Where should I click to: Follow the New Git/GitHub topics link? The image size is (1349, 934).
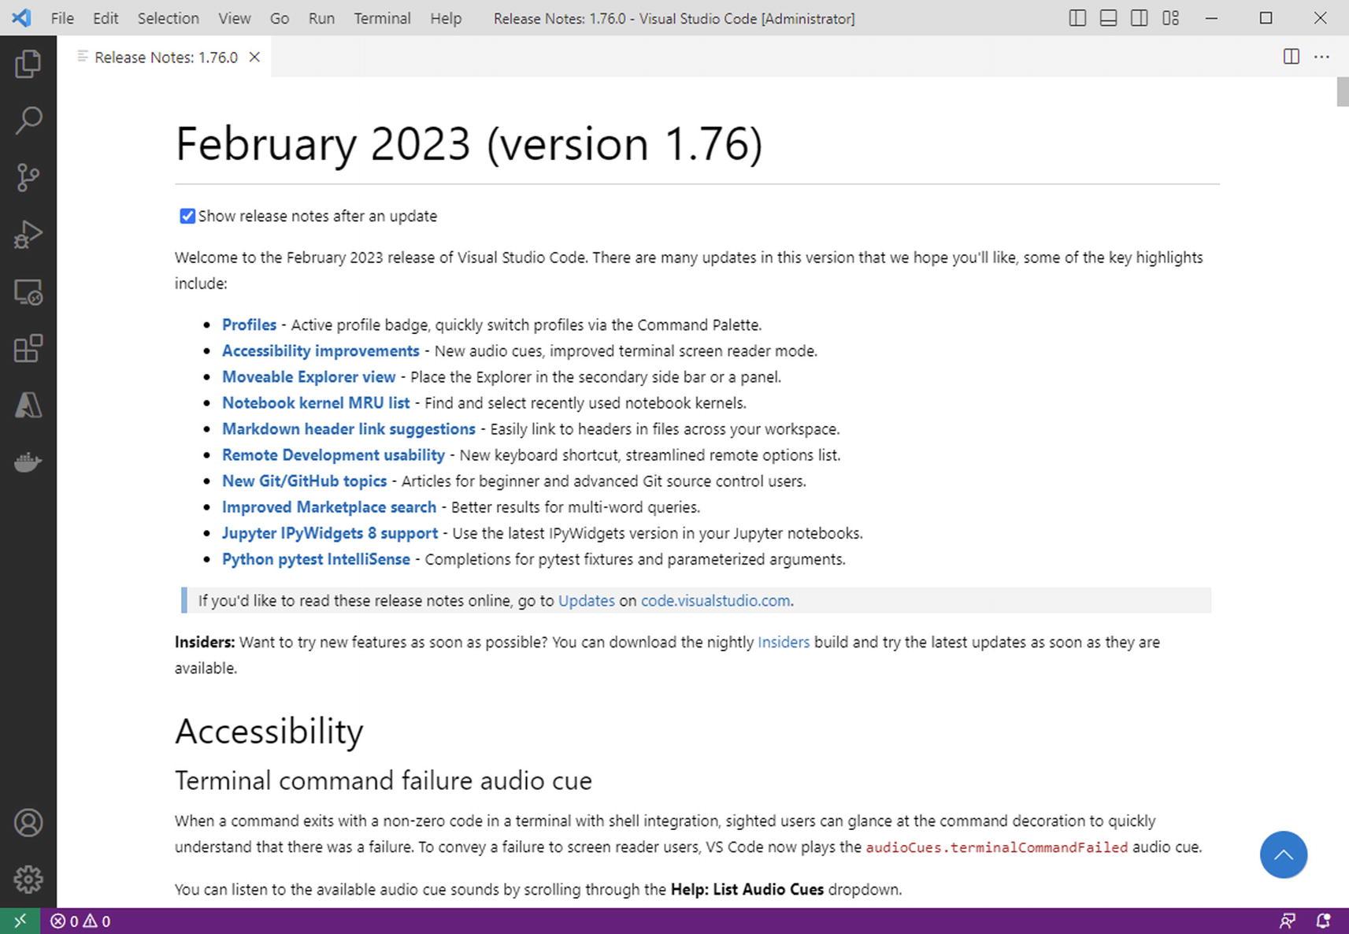coord(304,480)
